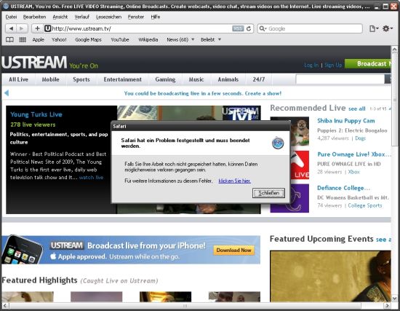The image size is (400, 311).
Task: Open the Datei menu
Action: pos(11,17)
